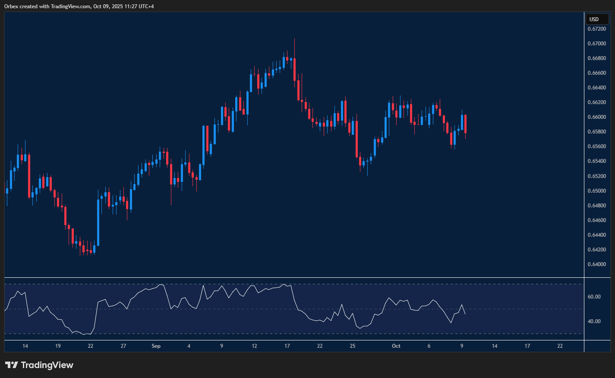Click the last red candle on the chart
This screenshot has width=615, height=378.
[465, 124]
